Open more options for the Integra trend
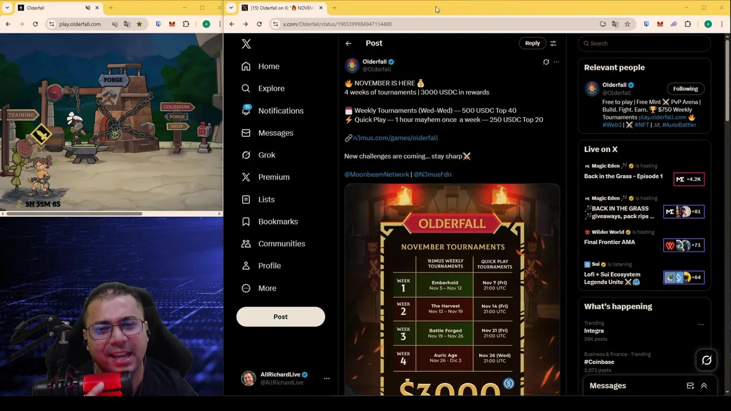Viewport: 731px width, 411px height. (701, 324)
